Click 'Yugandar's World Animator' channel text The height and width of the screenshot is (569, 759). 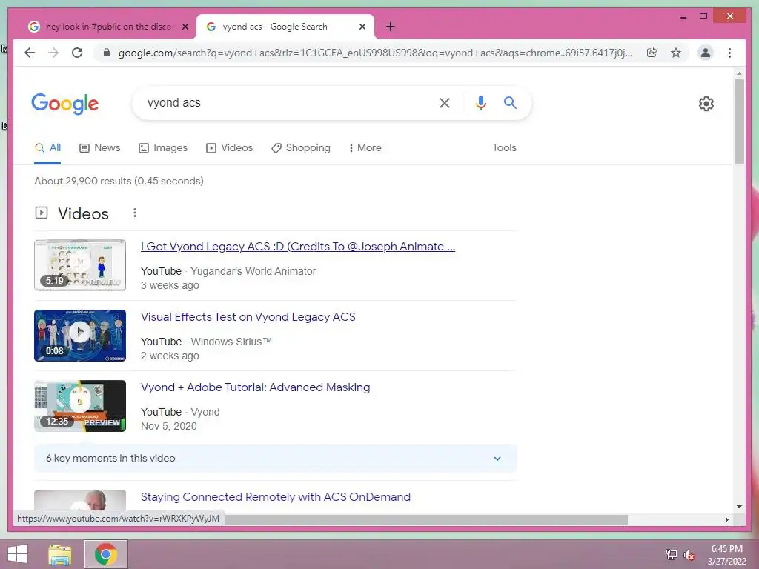[x=253, y=271]
